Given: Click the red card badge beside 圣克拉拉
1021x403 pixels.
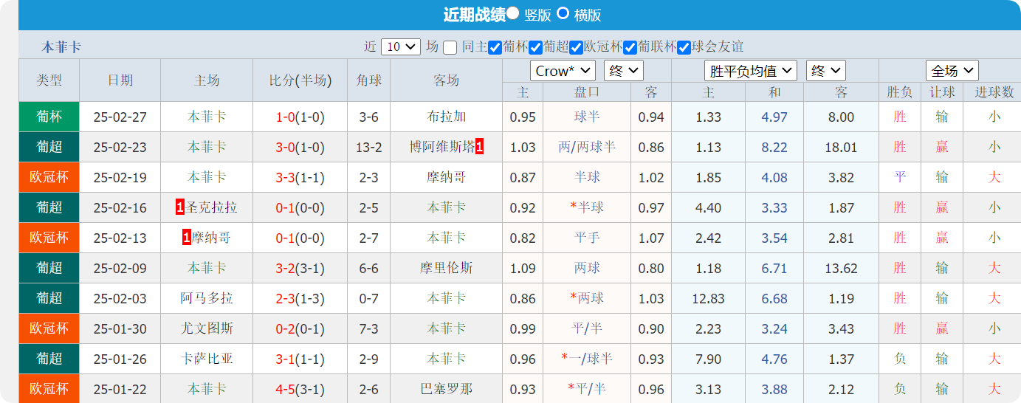Looking at the screenshot, I should point(180,207).
